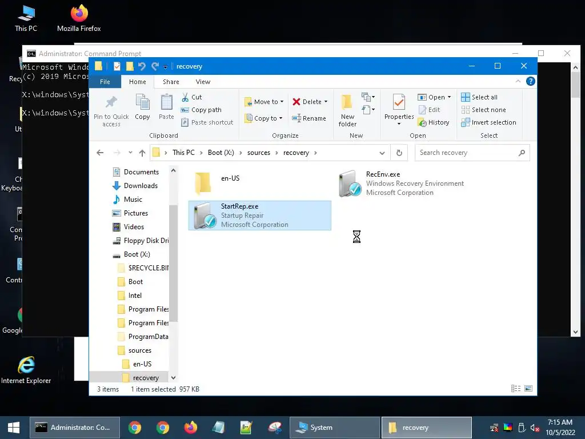The image size is (585, 439).
Task: Open the Easy access dropdown
Action: [x=368, y=110]
